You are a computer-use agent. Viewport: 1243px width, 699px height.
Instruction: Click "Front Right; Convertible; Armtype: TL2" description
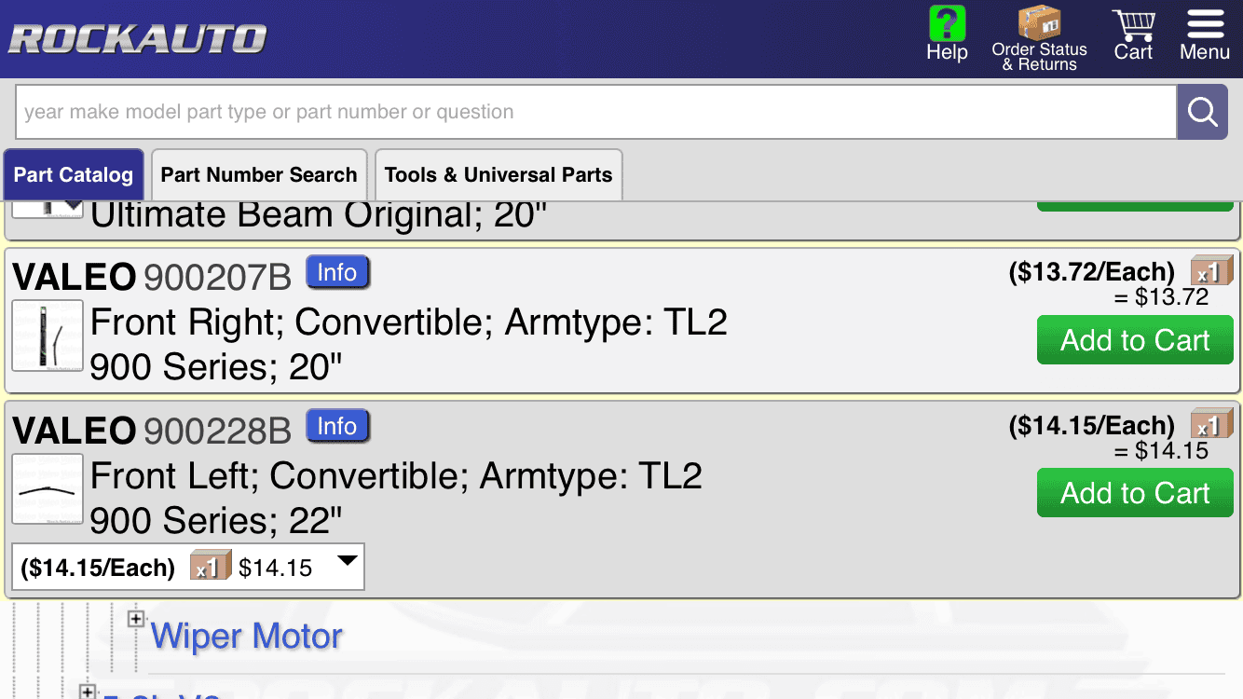[409, 322]
